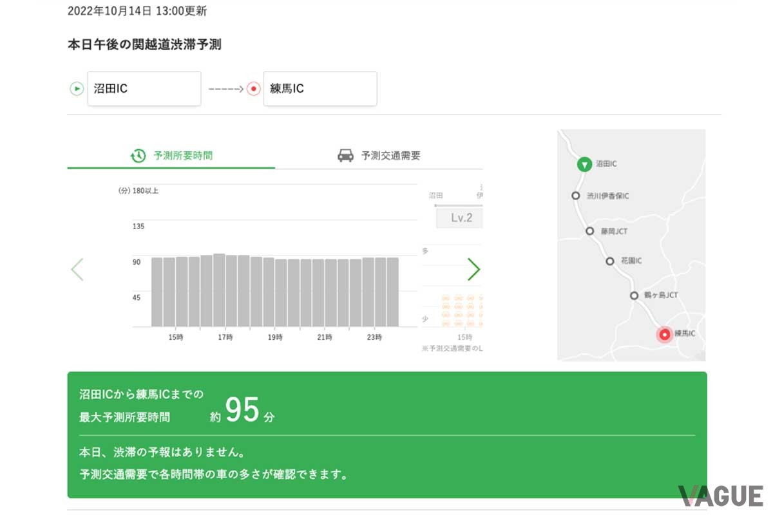Click the car icon on 予測交通需要 tab

tap(345, 155)
